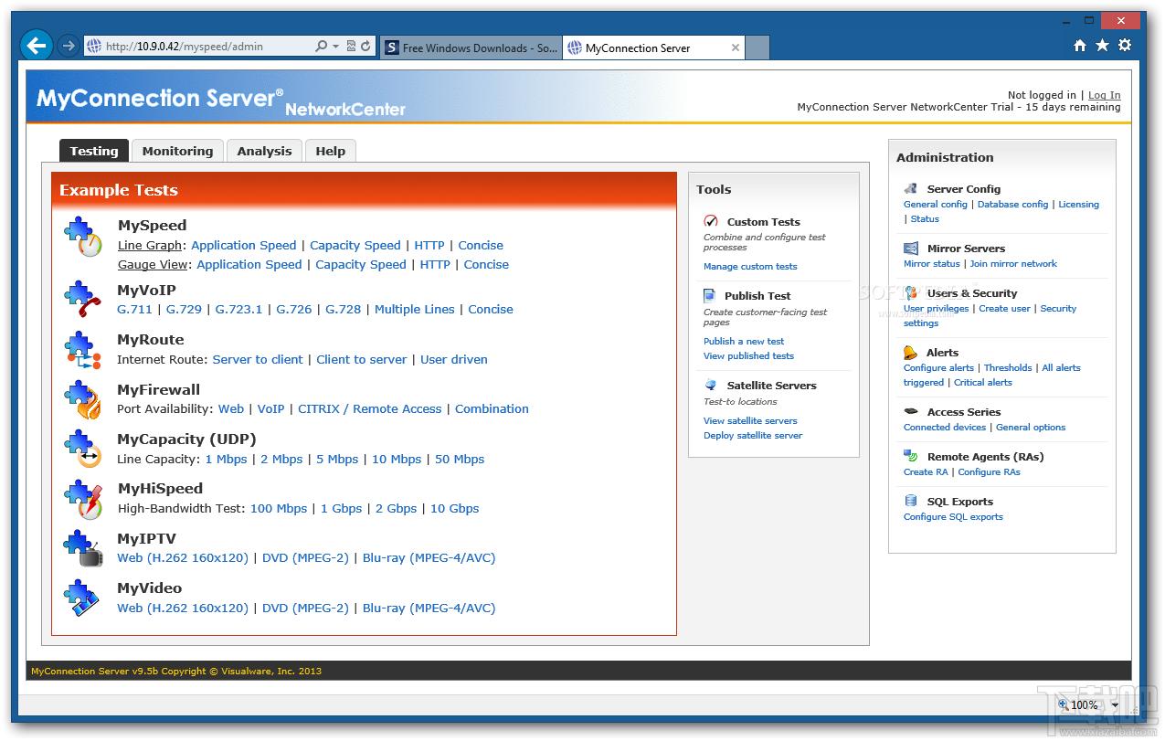
Task: Switch to the Monitoring tab
Action: [177, 151]
